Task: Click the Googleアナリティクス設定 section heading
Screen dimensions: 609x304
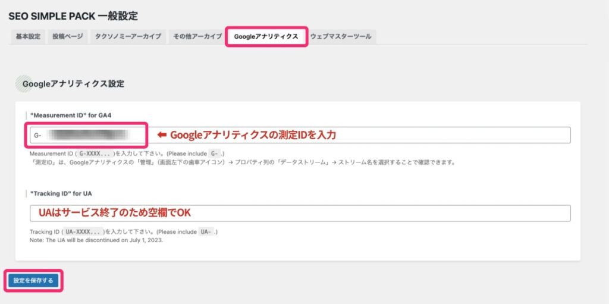Action: pos(73,83)
